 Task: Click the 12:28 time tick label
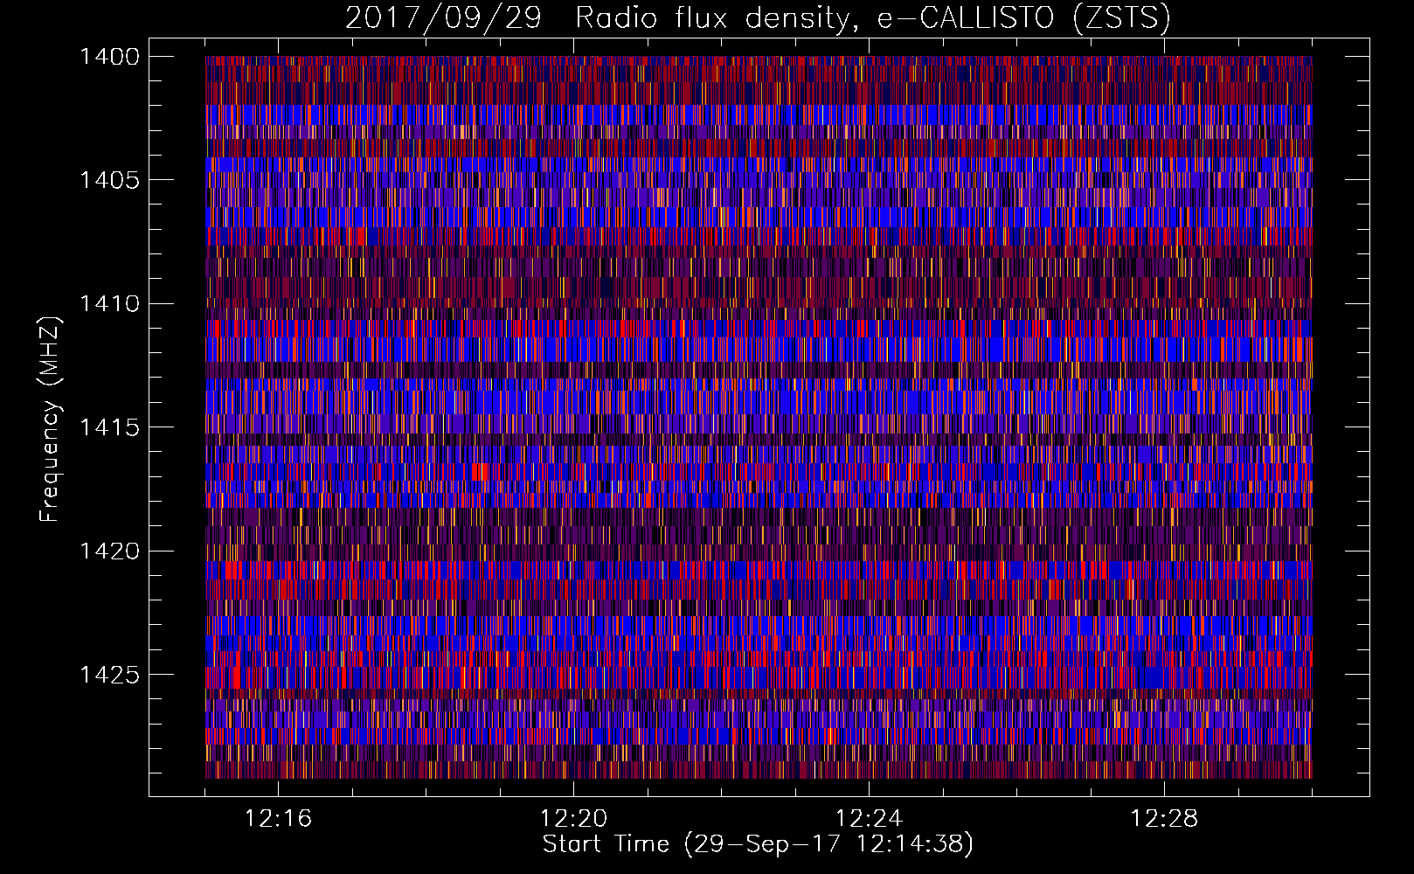point(1164,819)
